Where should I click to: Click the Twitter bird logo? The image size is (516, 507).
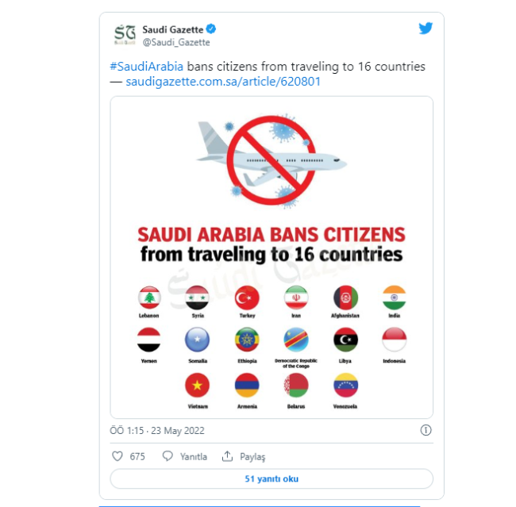pos(426,29)
